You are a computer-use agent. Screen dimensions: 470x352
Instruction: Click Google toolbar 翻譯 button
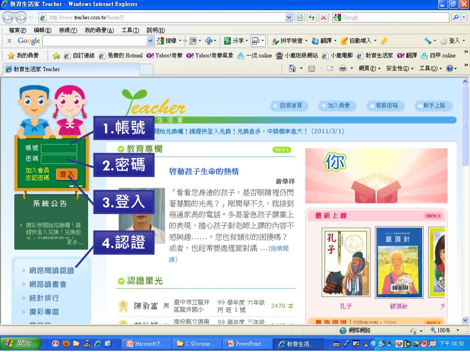[x=323, y=41]
